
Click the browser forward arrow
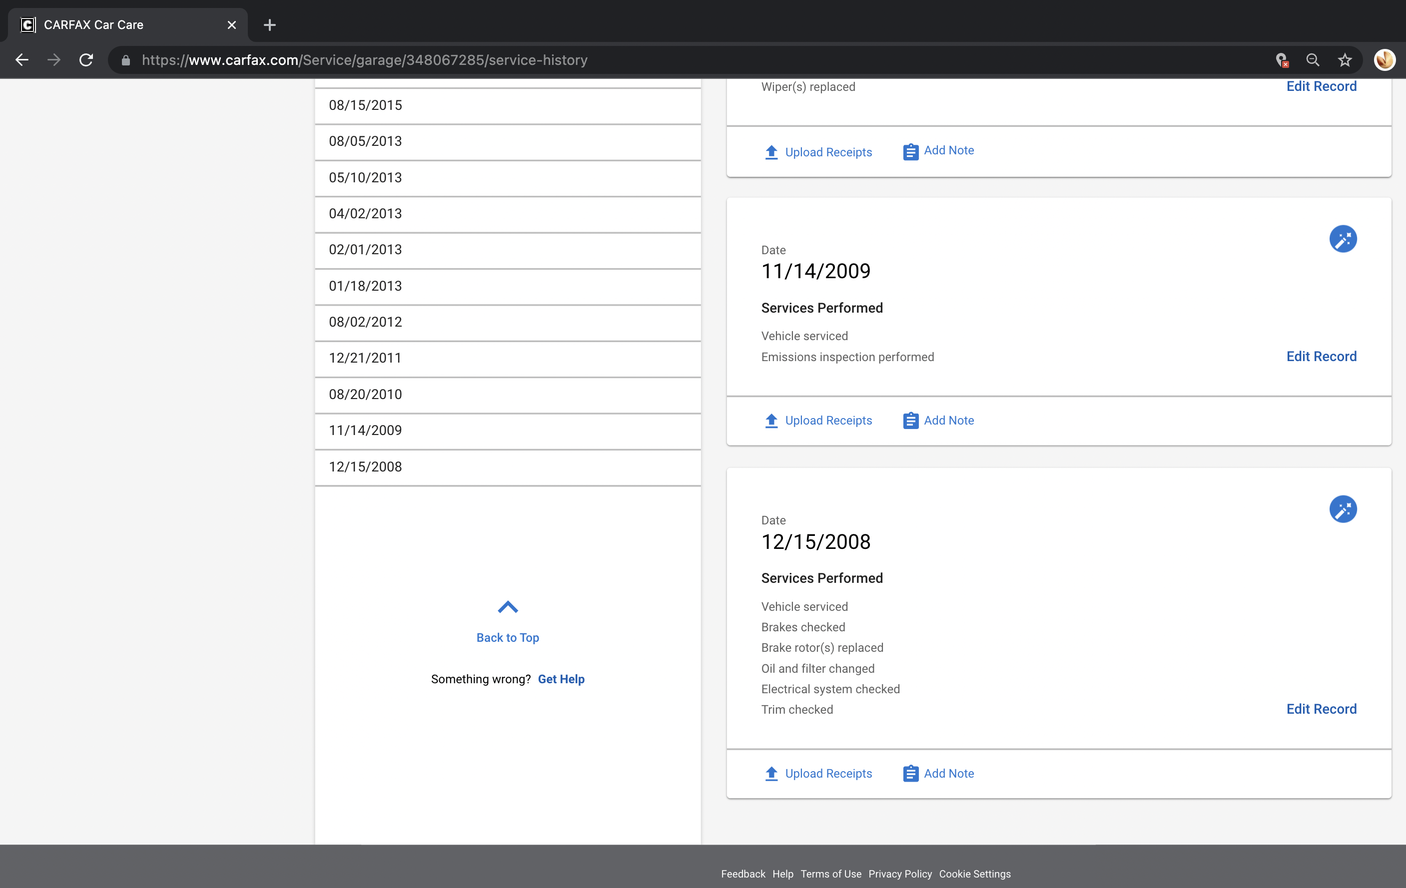(54, 59)
